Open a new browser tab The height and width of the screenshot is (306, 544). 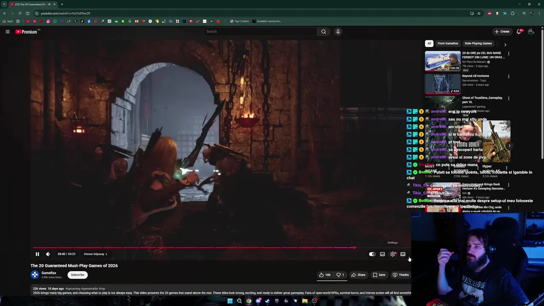62,4
